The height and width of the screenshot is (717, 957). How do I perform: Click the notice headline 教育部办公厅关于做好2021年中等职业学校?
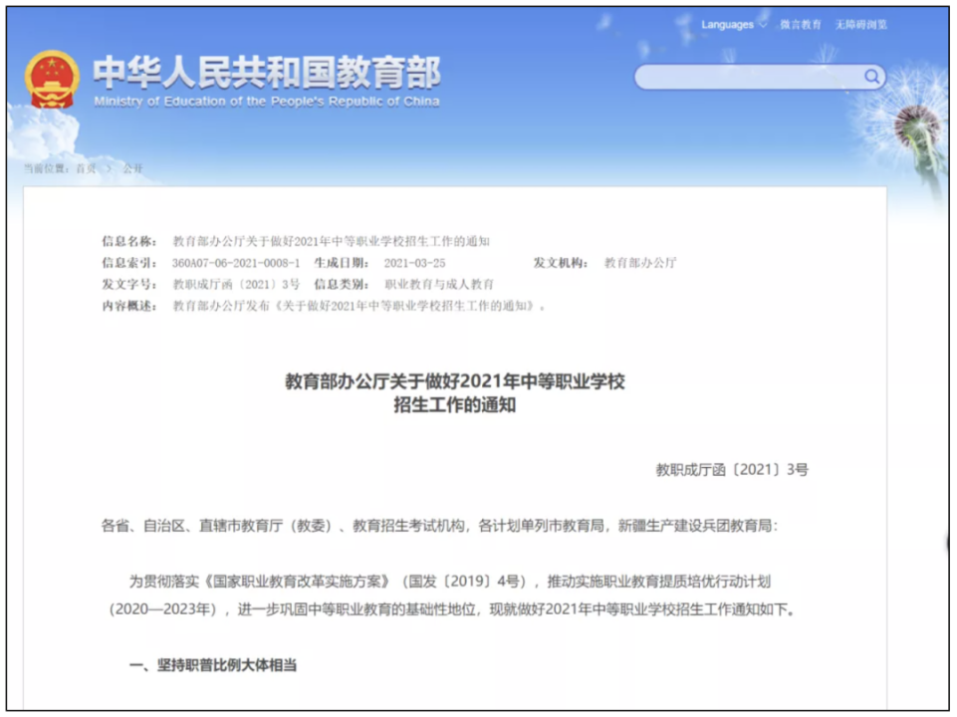[x=455, y=381]
